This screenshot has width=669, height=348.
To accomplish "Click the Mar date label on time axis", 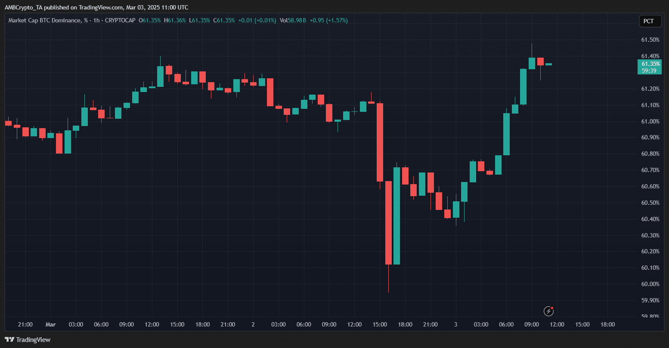I will click(51, 324).
